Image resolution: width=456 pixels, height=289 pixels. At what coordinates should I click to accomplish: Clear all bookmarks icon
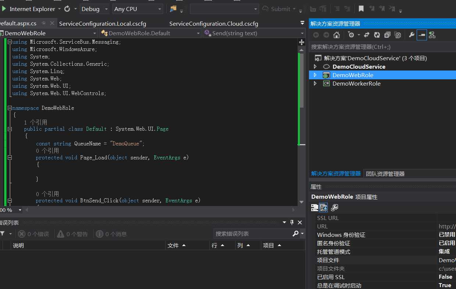click(x=392, y=9)
